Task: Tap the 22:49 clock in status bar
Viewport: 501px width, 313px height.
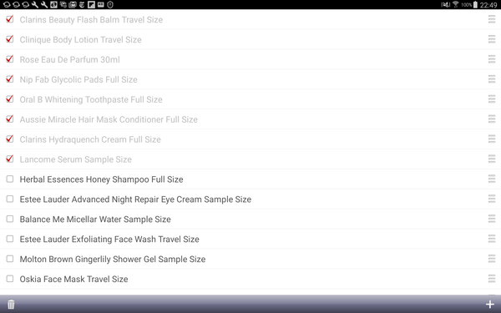Action: [x=488, y=5]
